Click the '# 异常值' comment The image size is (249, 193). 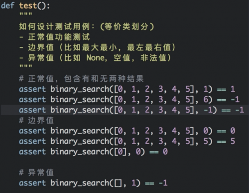tap(36, 173)
